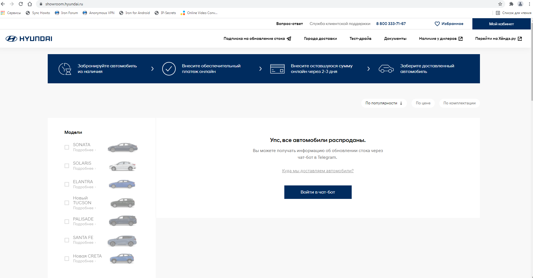This screenshot has height=278, width=533.
Task: Click the external link icon by Перейти на Хёндэ.ру
Action: [520, 39]
